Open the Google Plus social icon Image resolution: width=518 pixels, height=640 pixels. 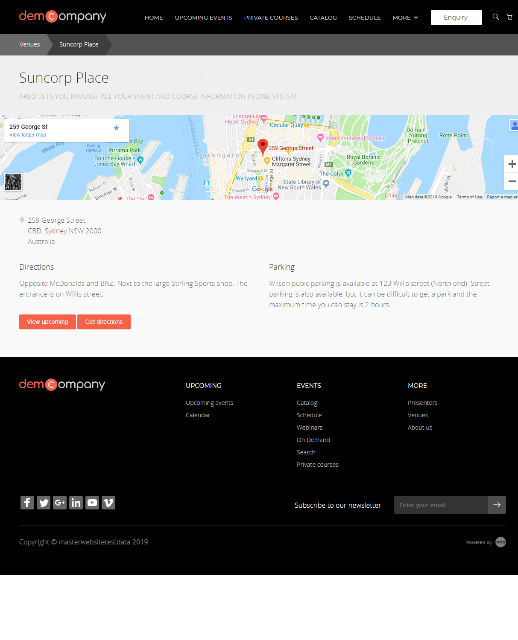[x=60, y=503]
